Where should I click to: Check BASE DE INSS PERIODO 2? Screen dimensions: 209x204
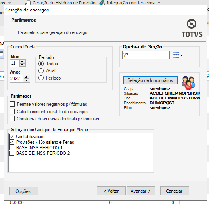click(x=12, y=153)
